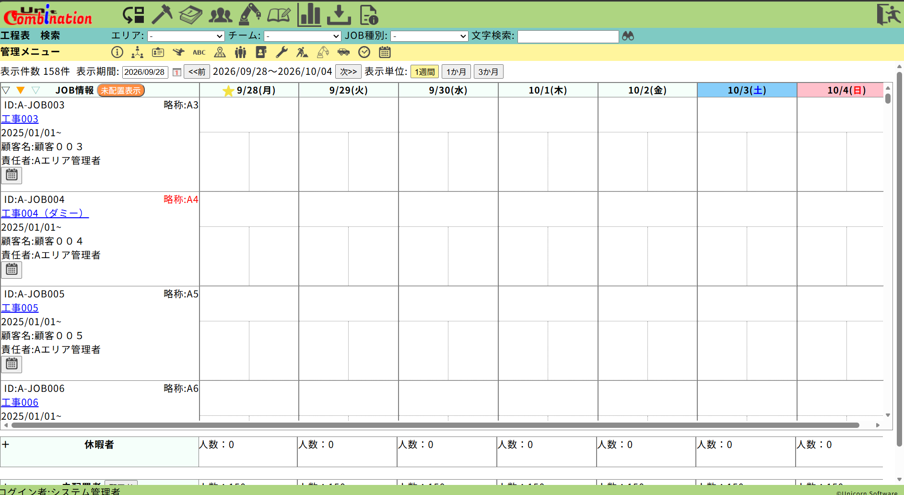Click the pickaxe icon in top toolbar
Screen dimensions: 904x495
tap(162, 14)
